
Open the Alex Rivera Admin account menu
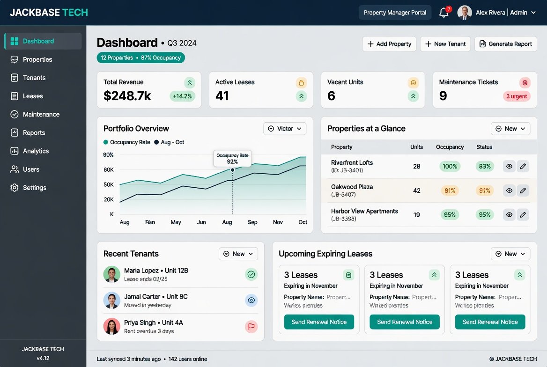(496, 13)
